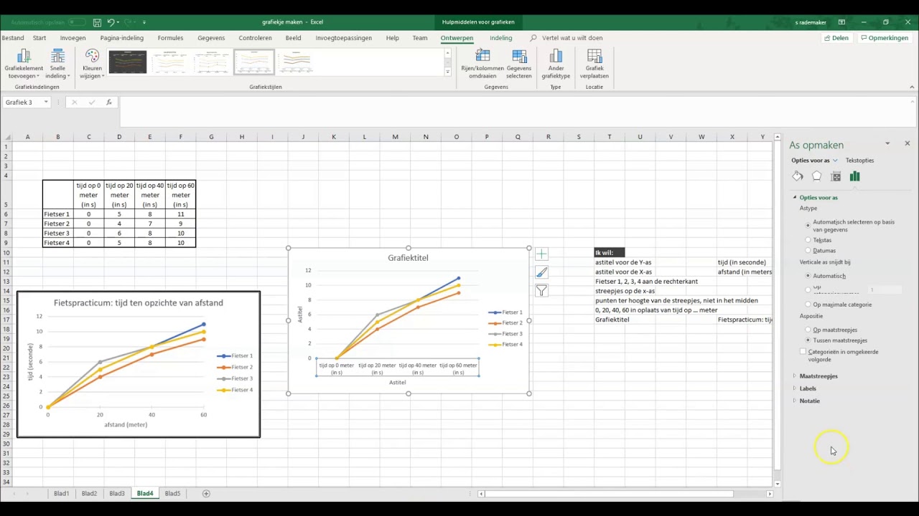
Task: Collapse the ribbon with chevron
Action: (912, 87)
